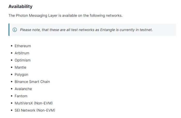This screenshot has height=118, width=181.
Task: Select Avalanche in the list
Action: tap(23, 89)
